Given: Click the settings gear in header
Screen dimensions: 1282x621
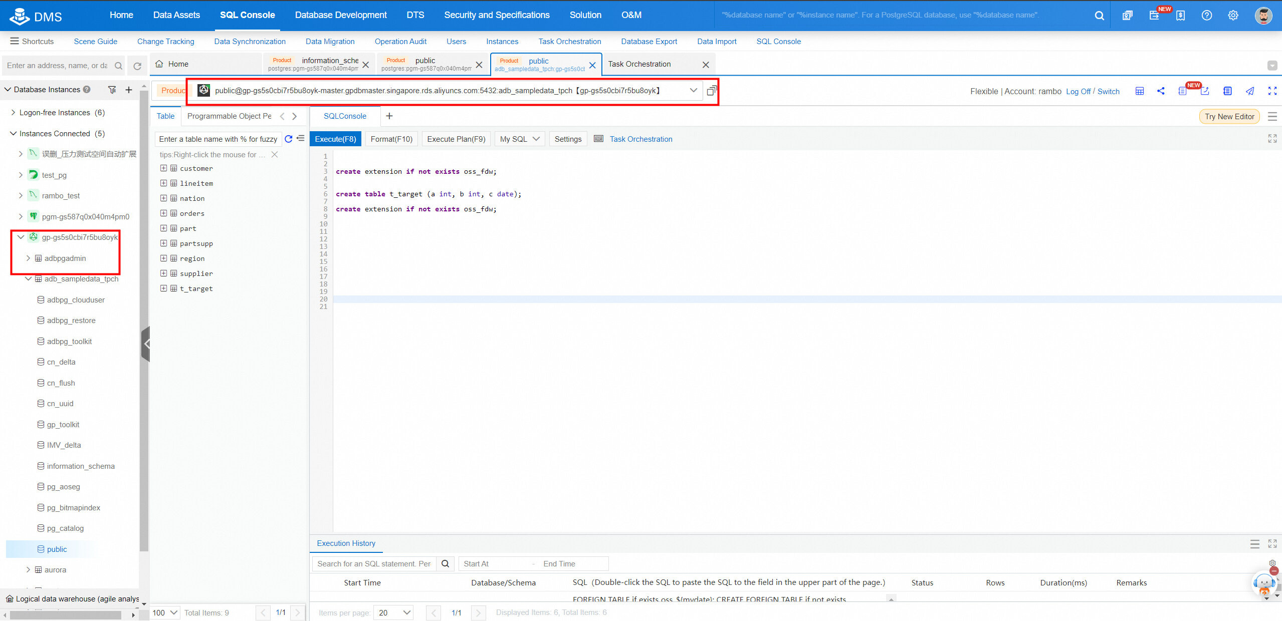Looking at the screenshot, I should (x=1233, y=15).
